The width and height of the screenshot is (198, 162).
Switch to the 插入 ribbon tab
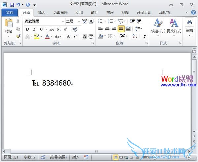coord(42,13)
